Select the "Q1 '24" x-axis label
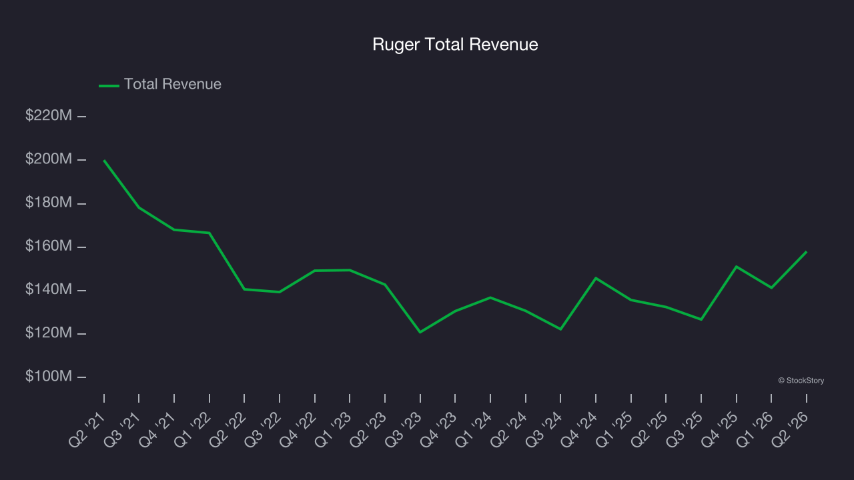 [475, 428]
